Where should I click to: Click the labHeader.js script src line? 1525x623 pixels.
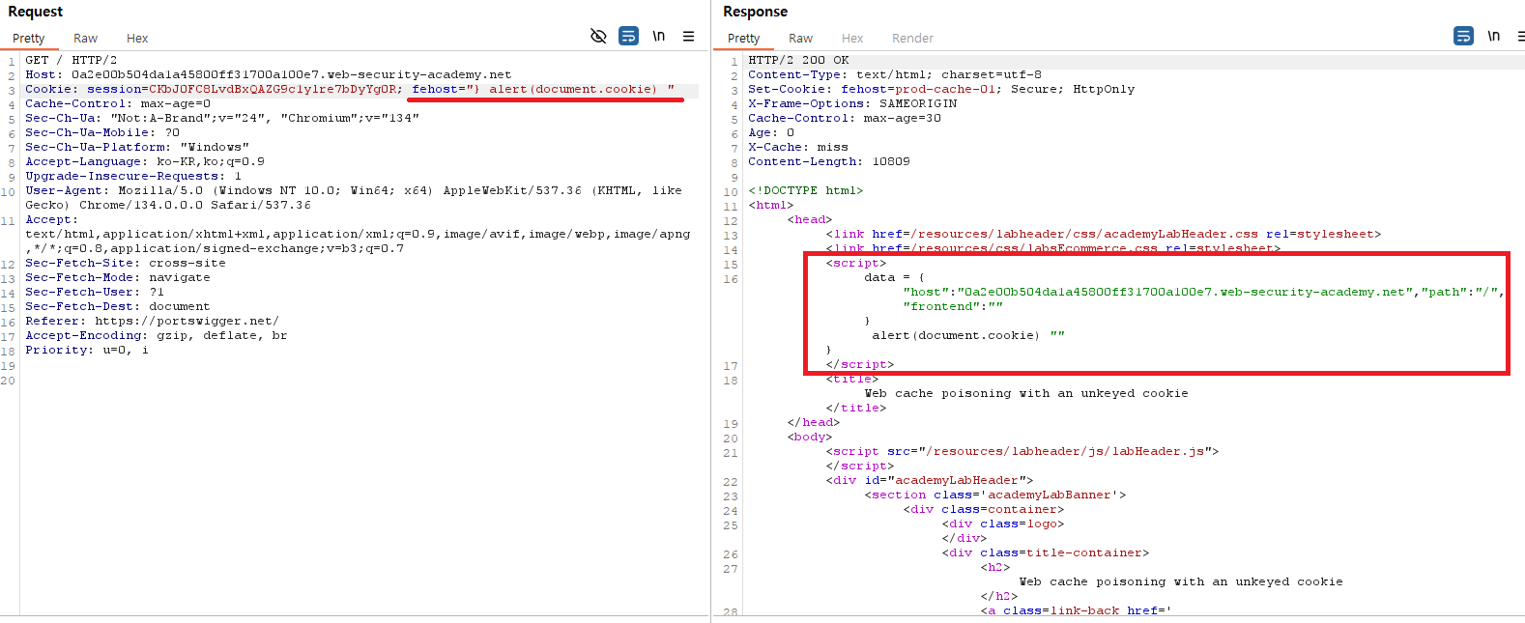tap(1022, 451)
